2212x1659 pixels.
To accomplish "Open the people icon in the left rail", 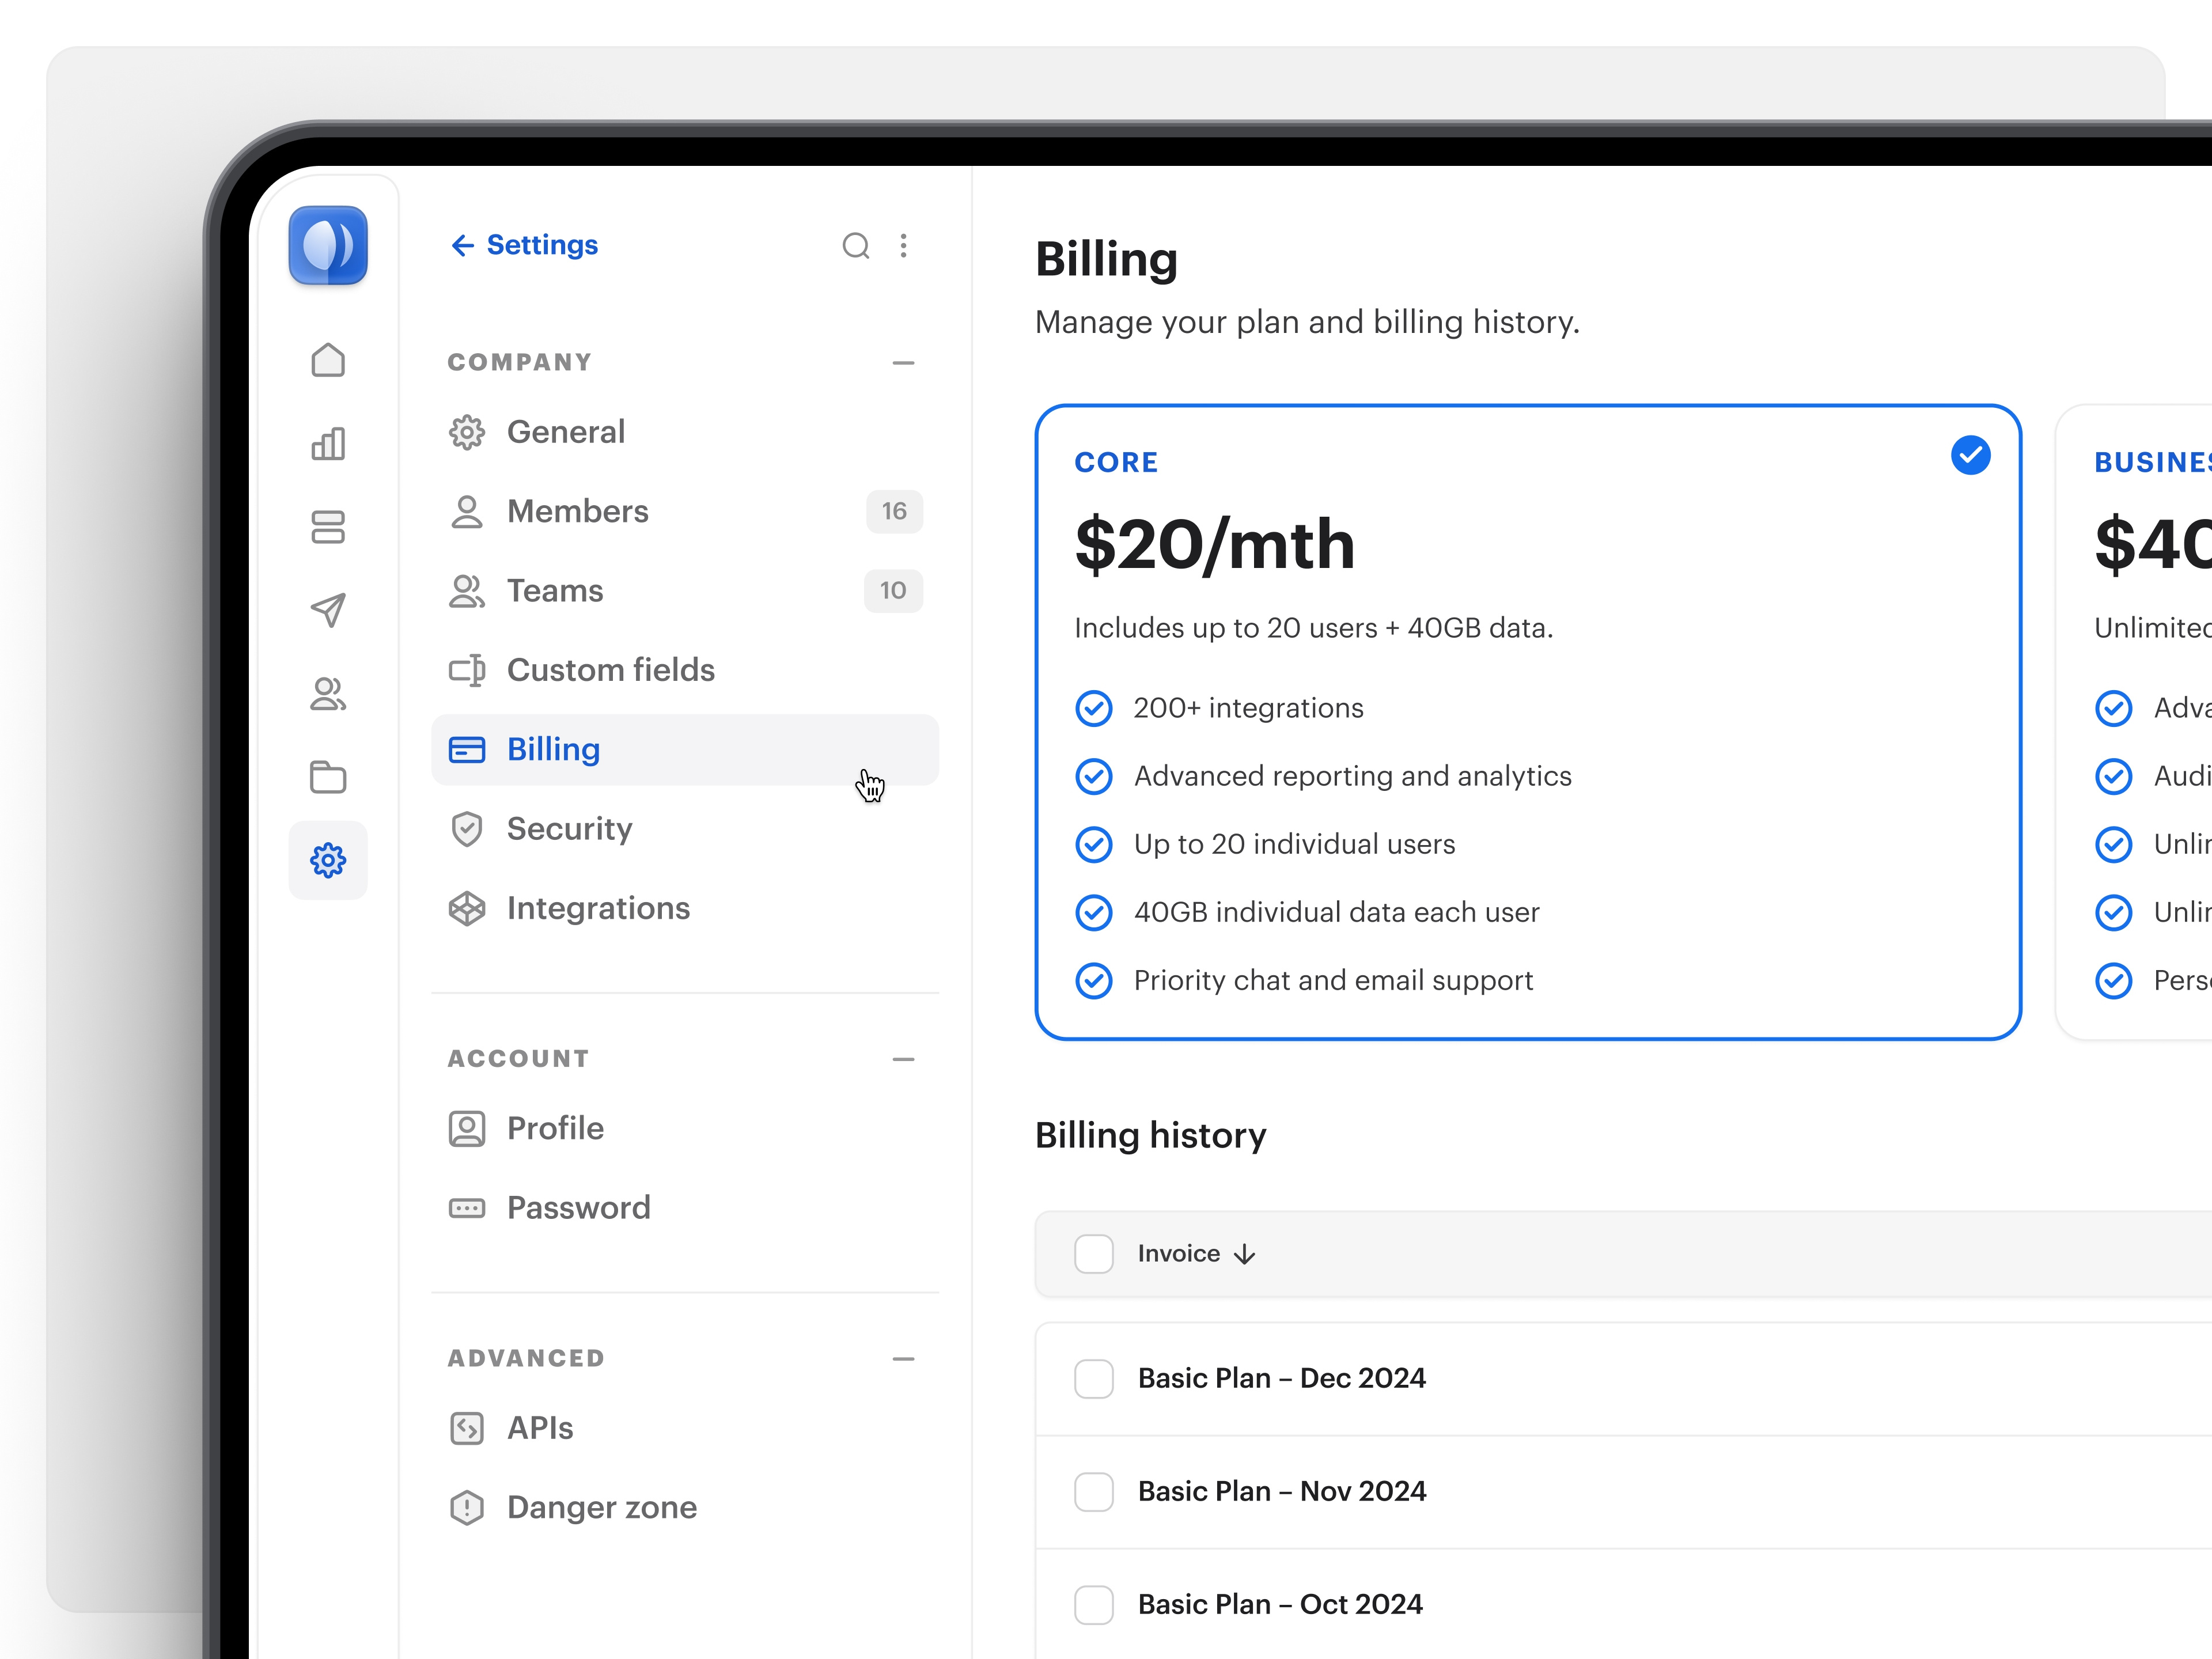I will click(x=328, y=693).
